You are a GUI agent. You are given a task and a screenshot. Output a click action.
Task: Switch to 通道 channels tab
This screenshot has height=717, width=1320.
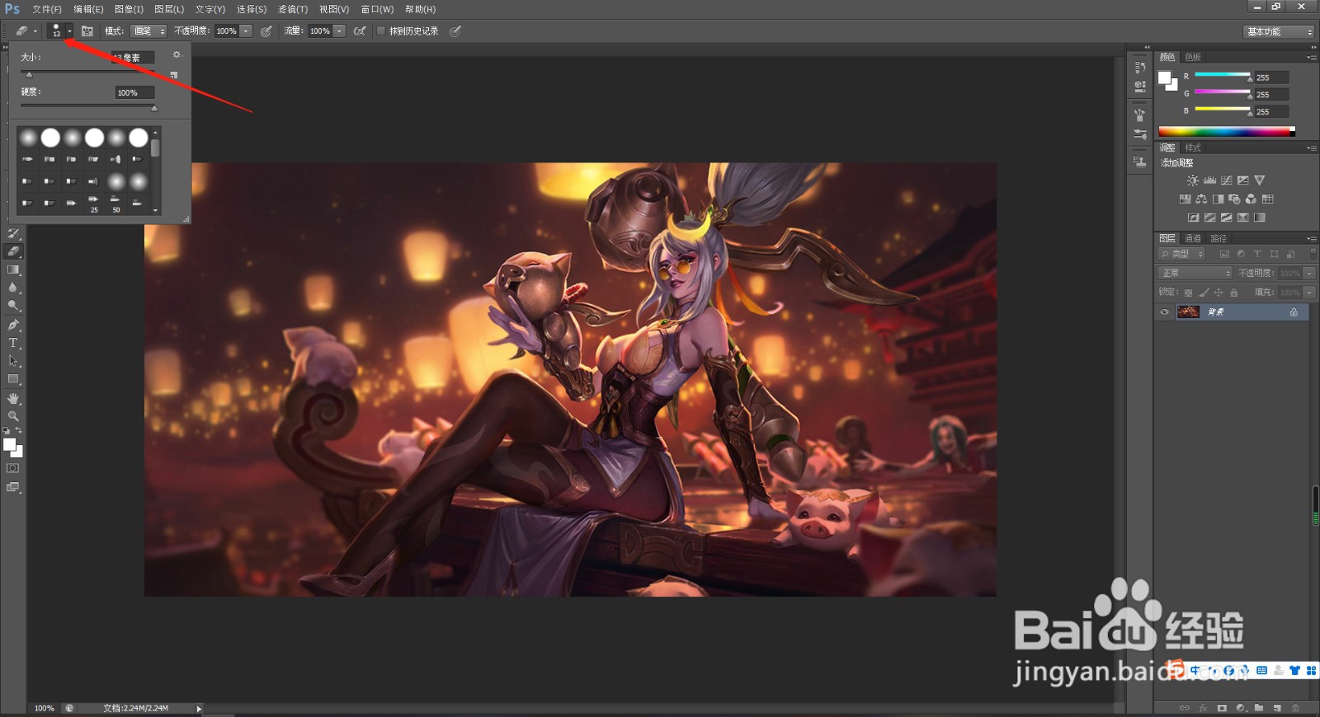[x=1193, y=238]
